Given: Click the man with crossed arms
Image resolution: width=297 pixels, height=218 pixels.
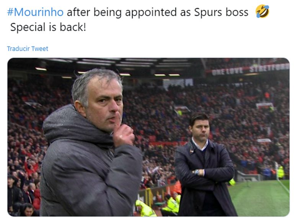Looking at the screenshot, I should (x=204, y=165).
